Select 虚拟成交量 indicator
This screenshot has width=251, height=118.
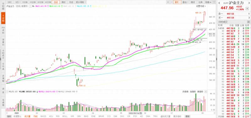tap(165, 116)
